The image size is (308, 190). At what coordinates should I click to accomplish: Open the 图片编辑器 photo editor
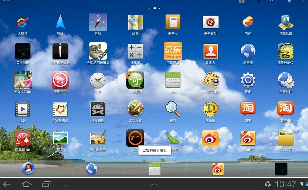(x=98, y=137)
